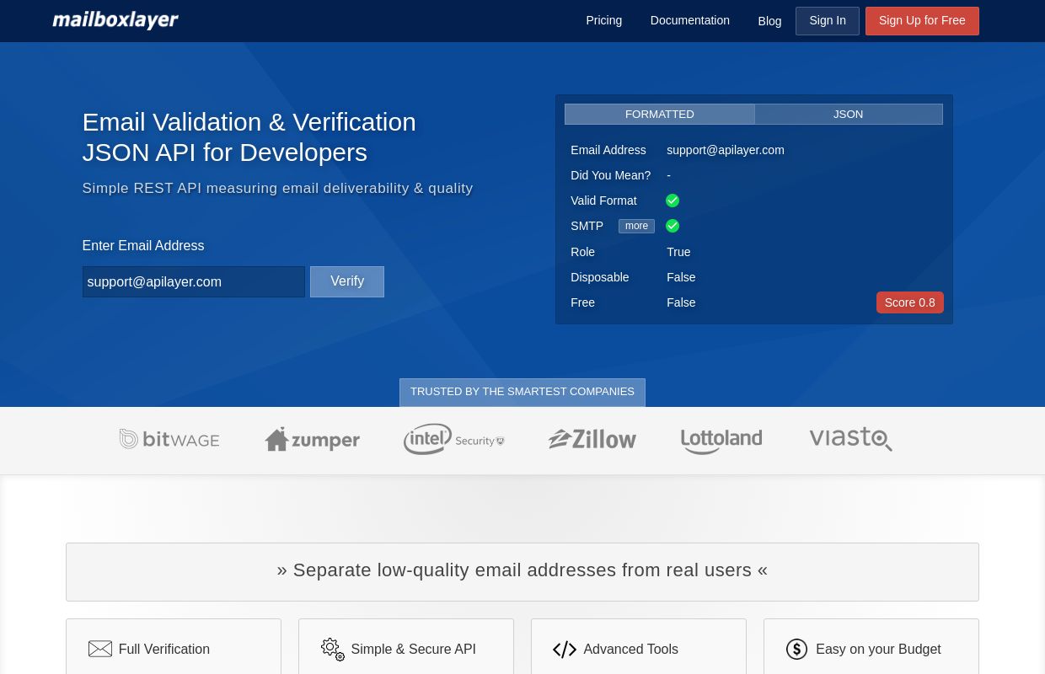This screenshot has height=674, width=1045.
Task: Click the Disposable row label
Action: tap(600, 277)
